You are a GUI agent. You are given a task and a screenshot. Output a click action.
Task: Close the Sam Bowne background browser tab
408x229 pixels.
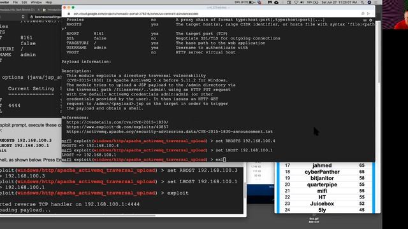[38, 10]
